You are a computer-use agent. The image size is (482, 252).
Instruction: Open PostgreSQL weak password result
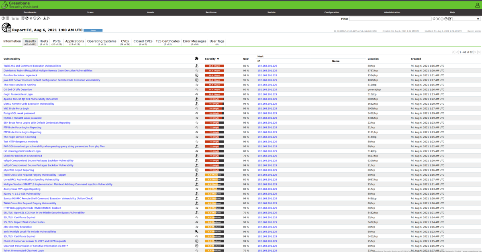click(19, 113)
